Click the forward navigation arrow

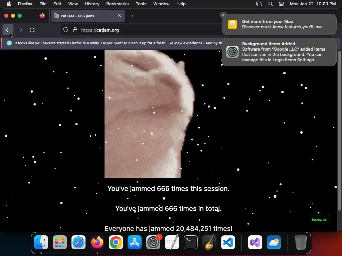tap(20, 30)
